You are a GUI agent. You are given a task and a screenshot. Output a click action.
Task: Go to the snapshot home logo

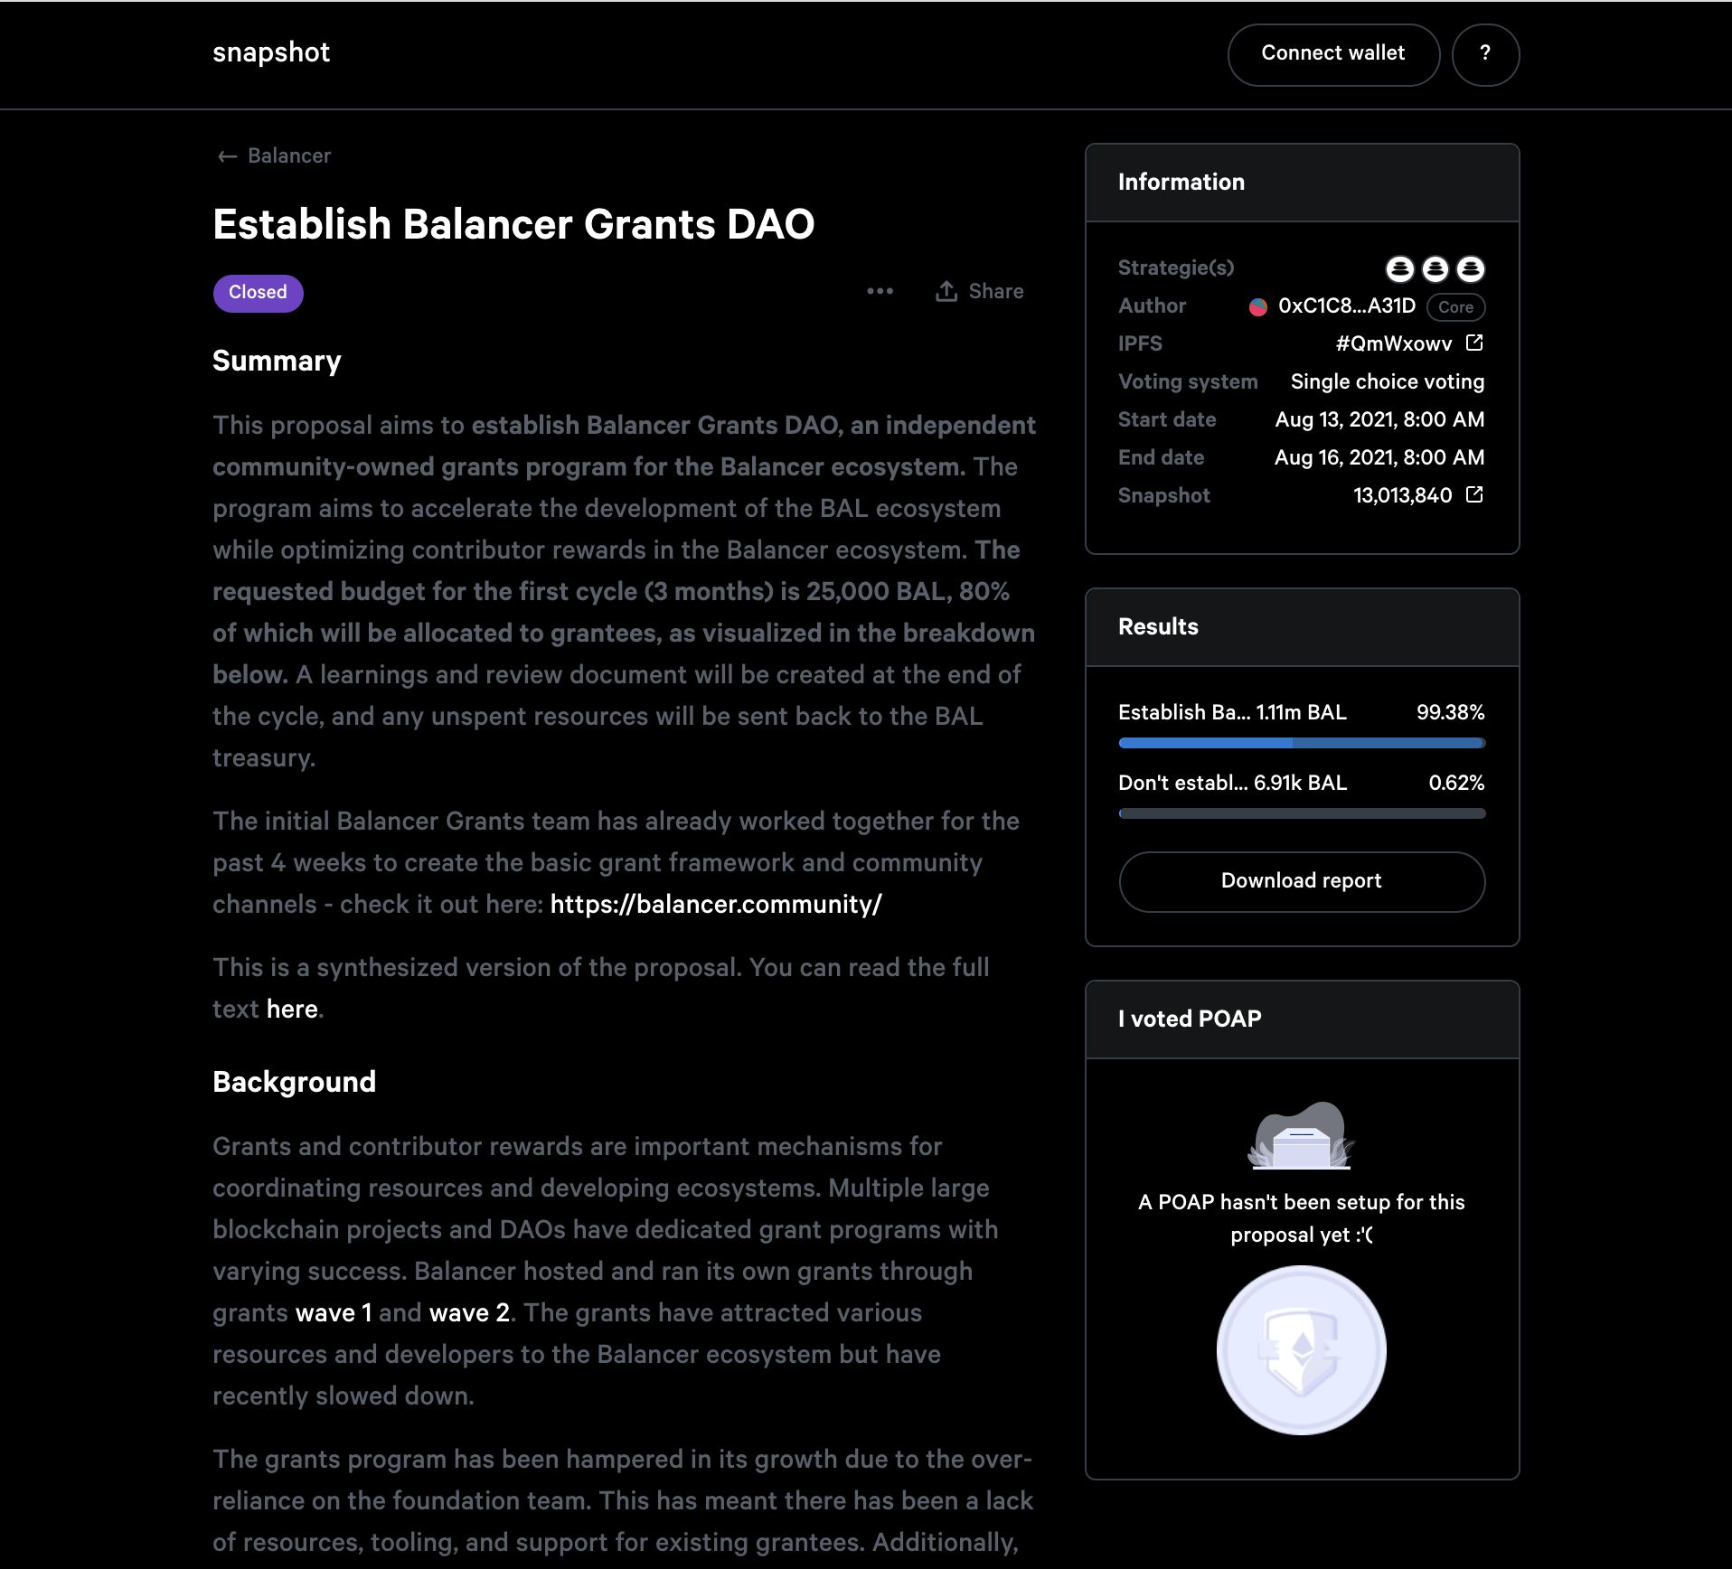click(271, 52)
